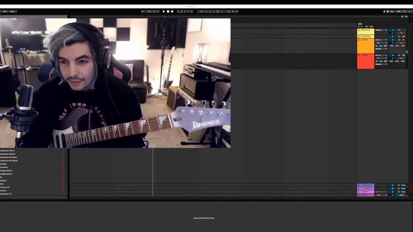Toggle the Computer MIDI Keyboard icon
Screen dimensions: 413x232
[388, 11]
